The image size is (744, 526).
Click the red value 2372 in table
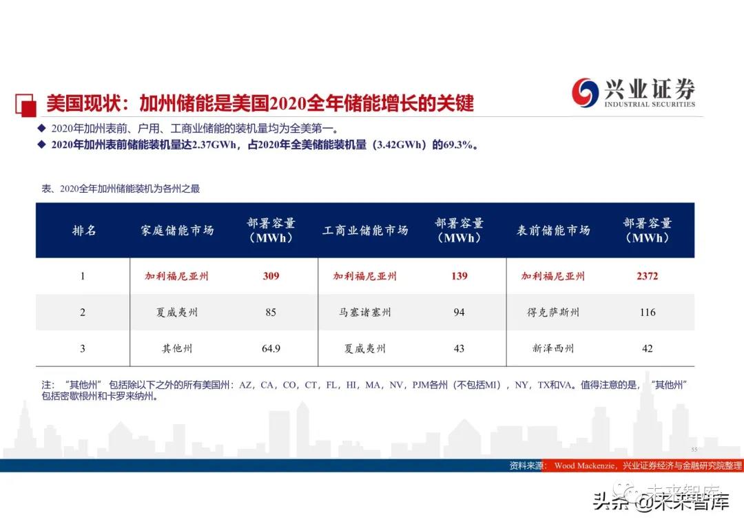point(647,276)
